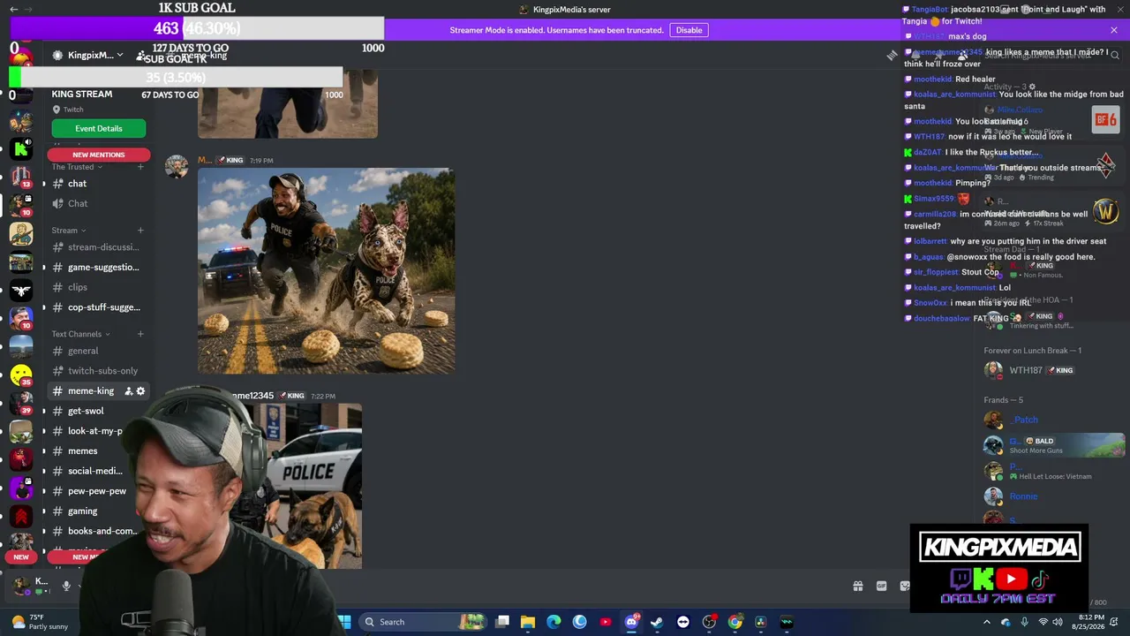Open system tray Wi-Fi icon

1043,622
